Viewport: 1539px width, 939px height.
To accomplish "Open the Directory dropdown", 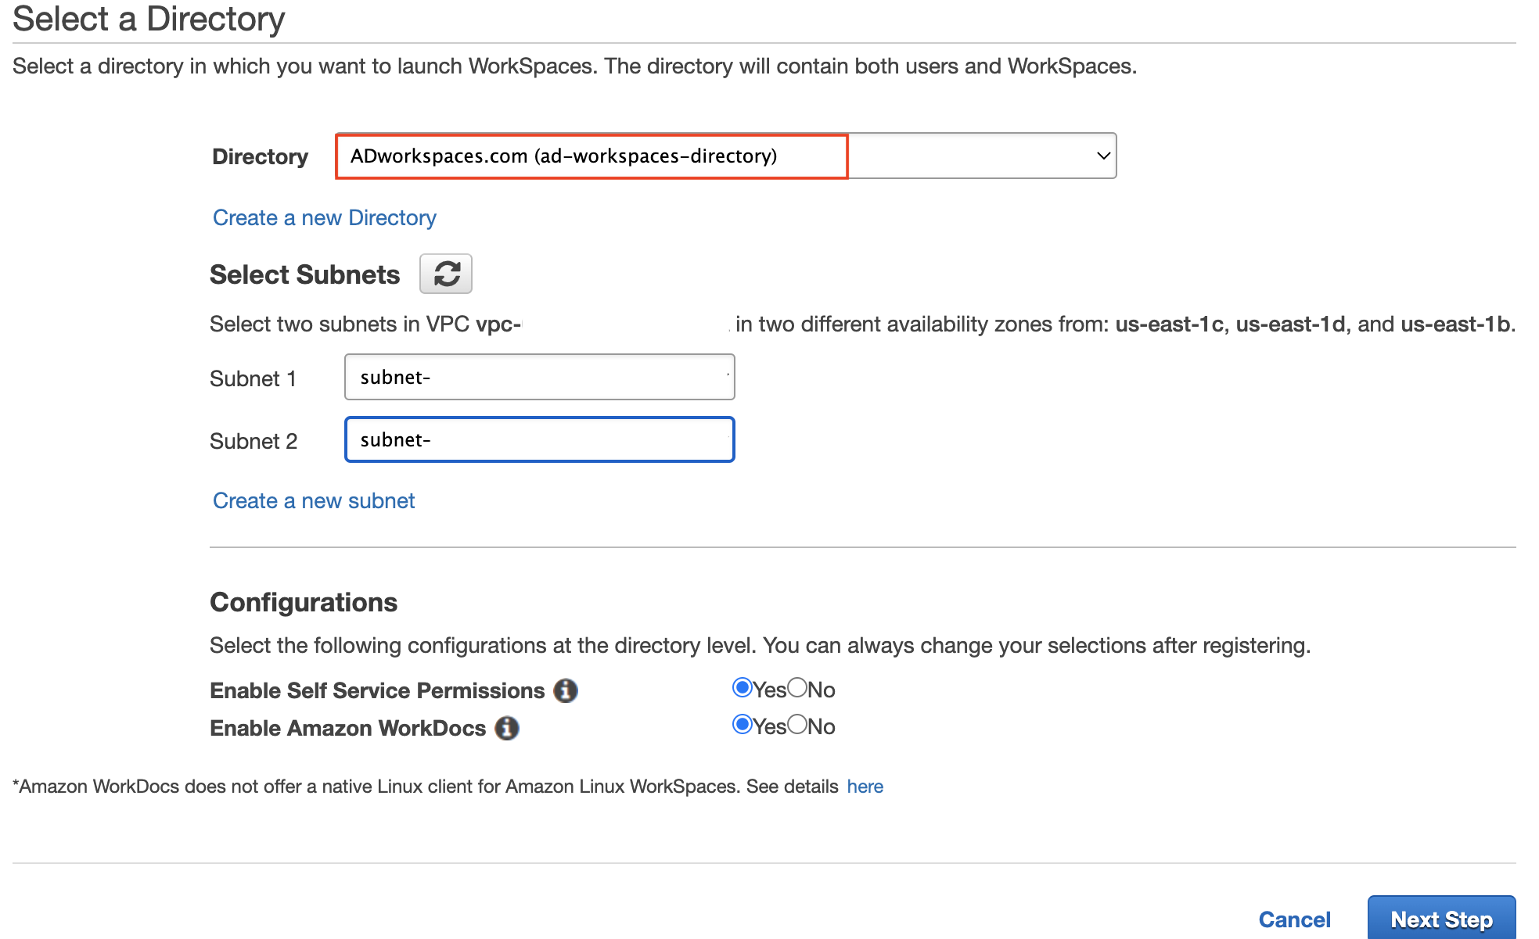I will coord(726,156).
